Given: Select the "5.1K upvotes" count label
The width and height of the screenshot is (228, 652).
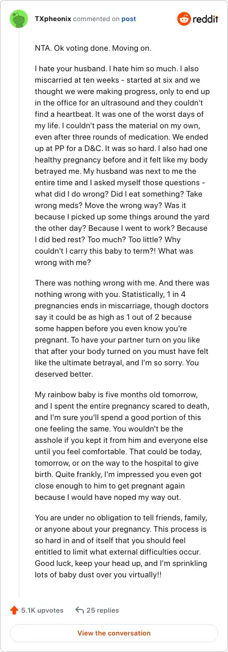Looking at the screenshot, I should (42, 610).
